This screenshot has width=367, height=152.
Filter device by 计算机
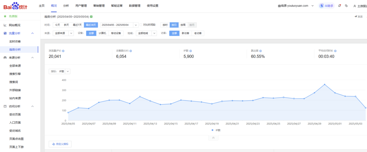[102, 33]
